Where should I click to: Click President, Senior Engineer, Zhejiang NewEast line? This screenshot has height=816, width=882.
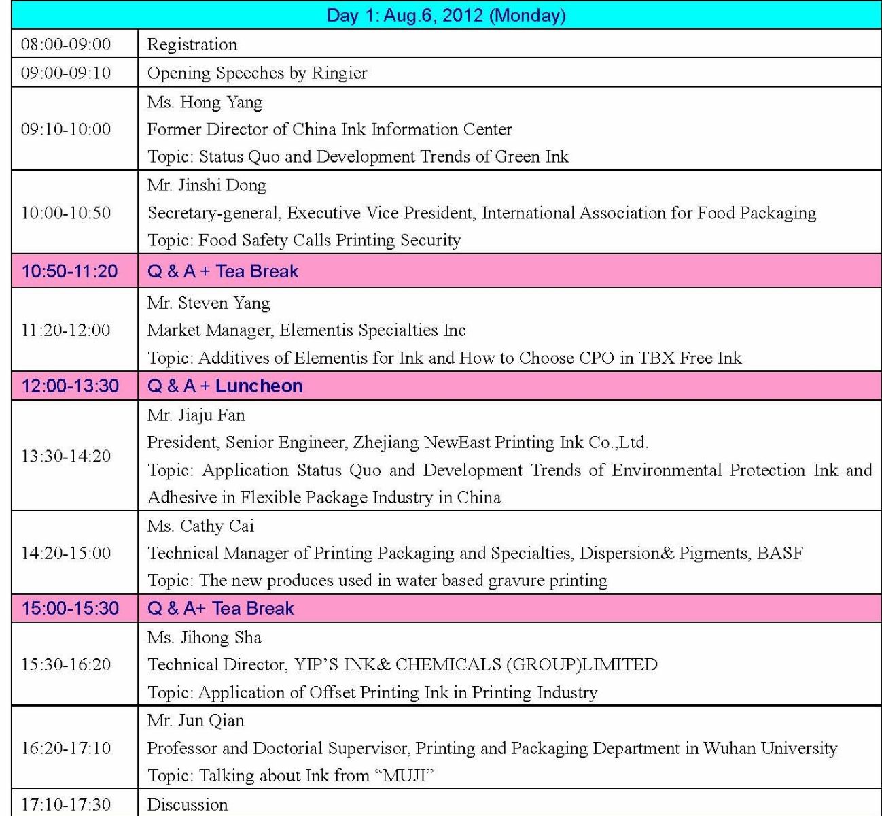click(x=398, y=443)
